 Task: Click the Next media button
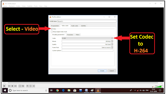pos(15,86)
